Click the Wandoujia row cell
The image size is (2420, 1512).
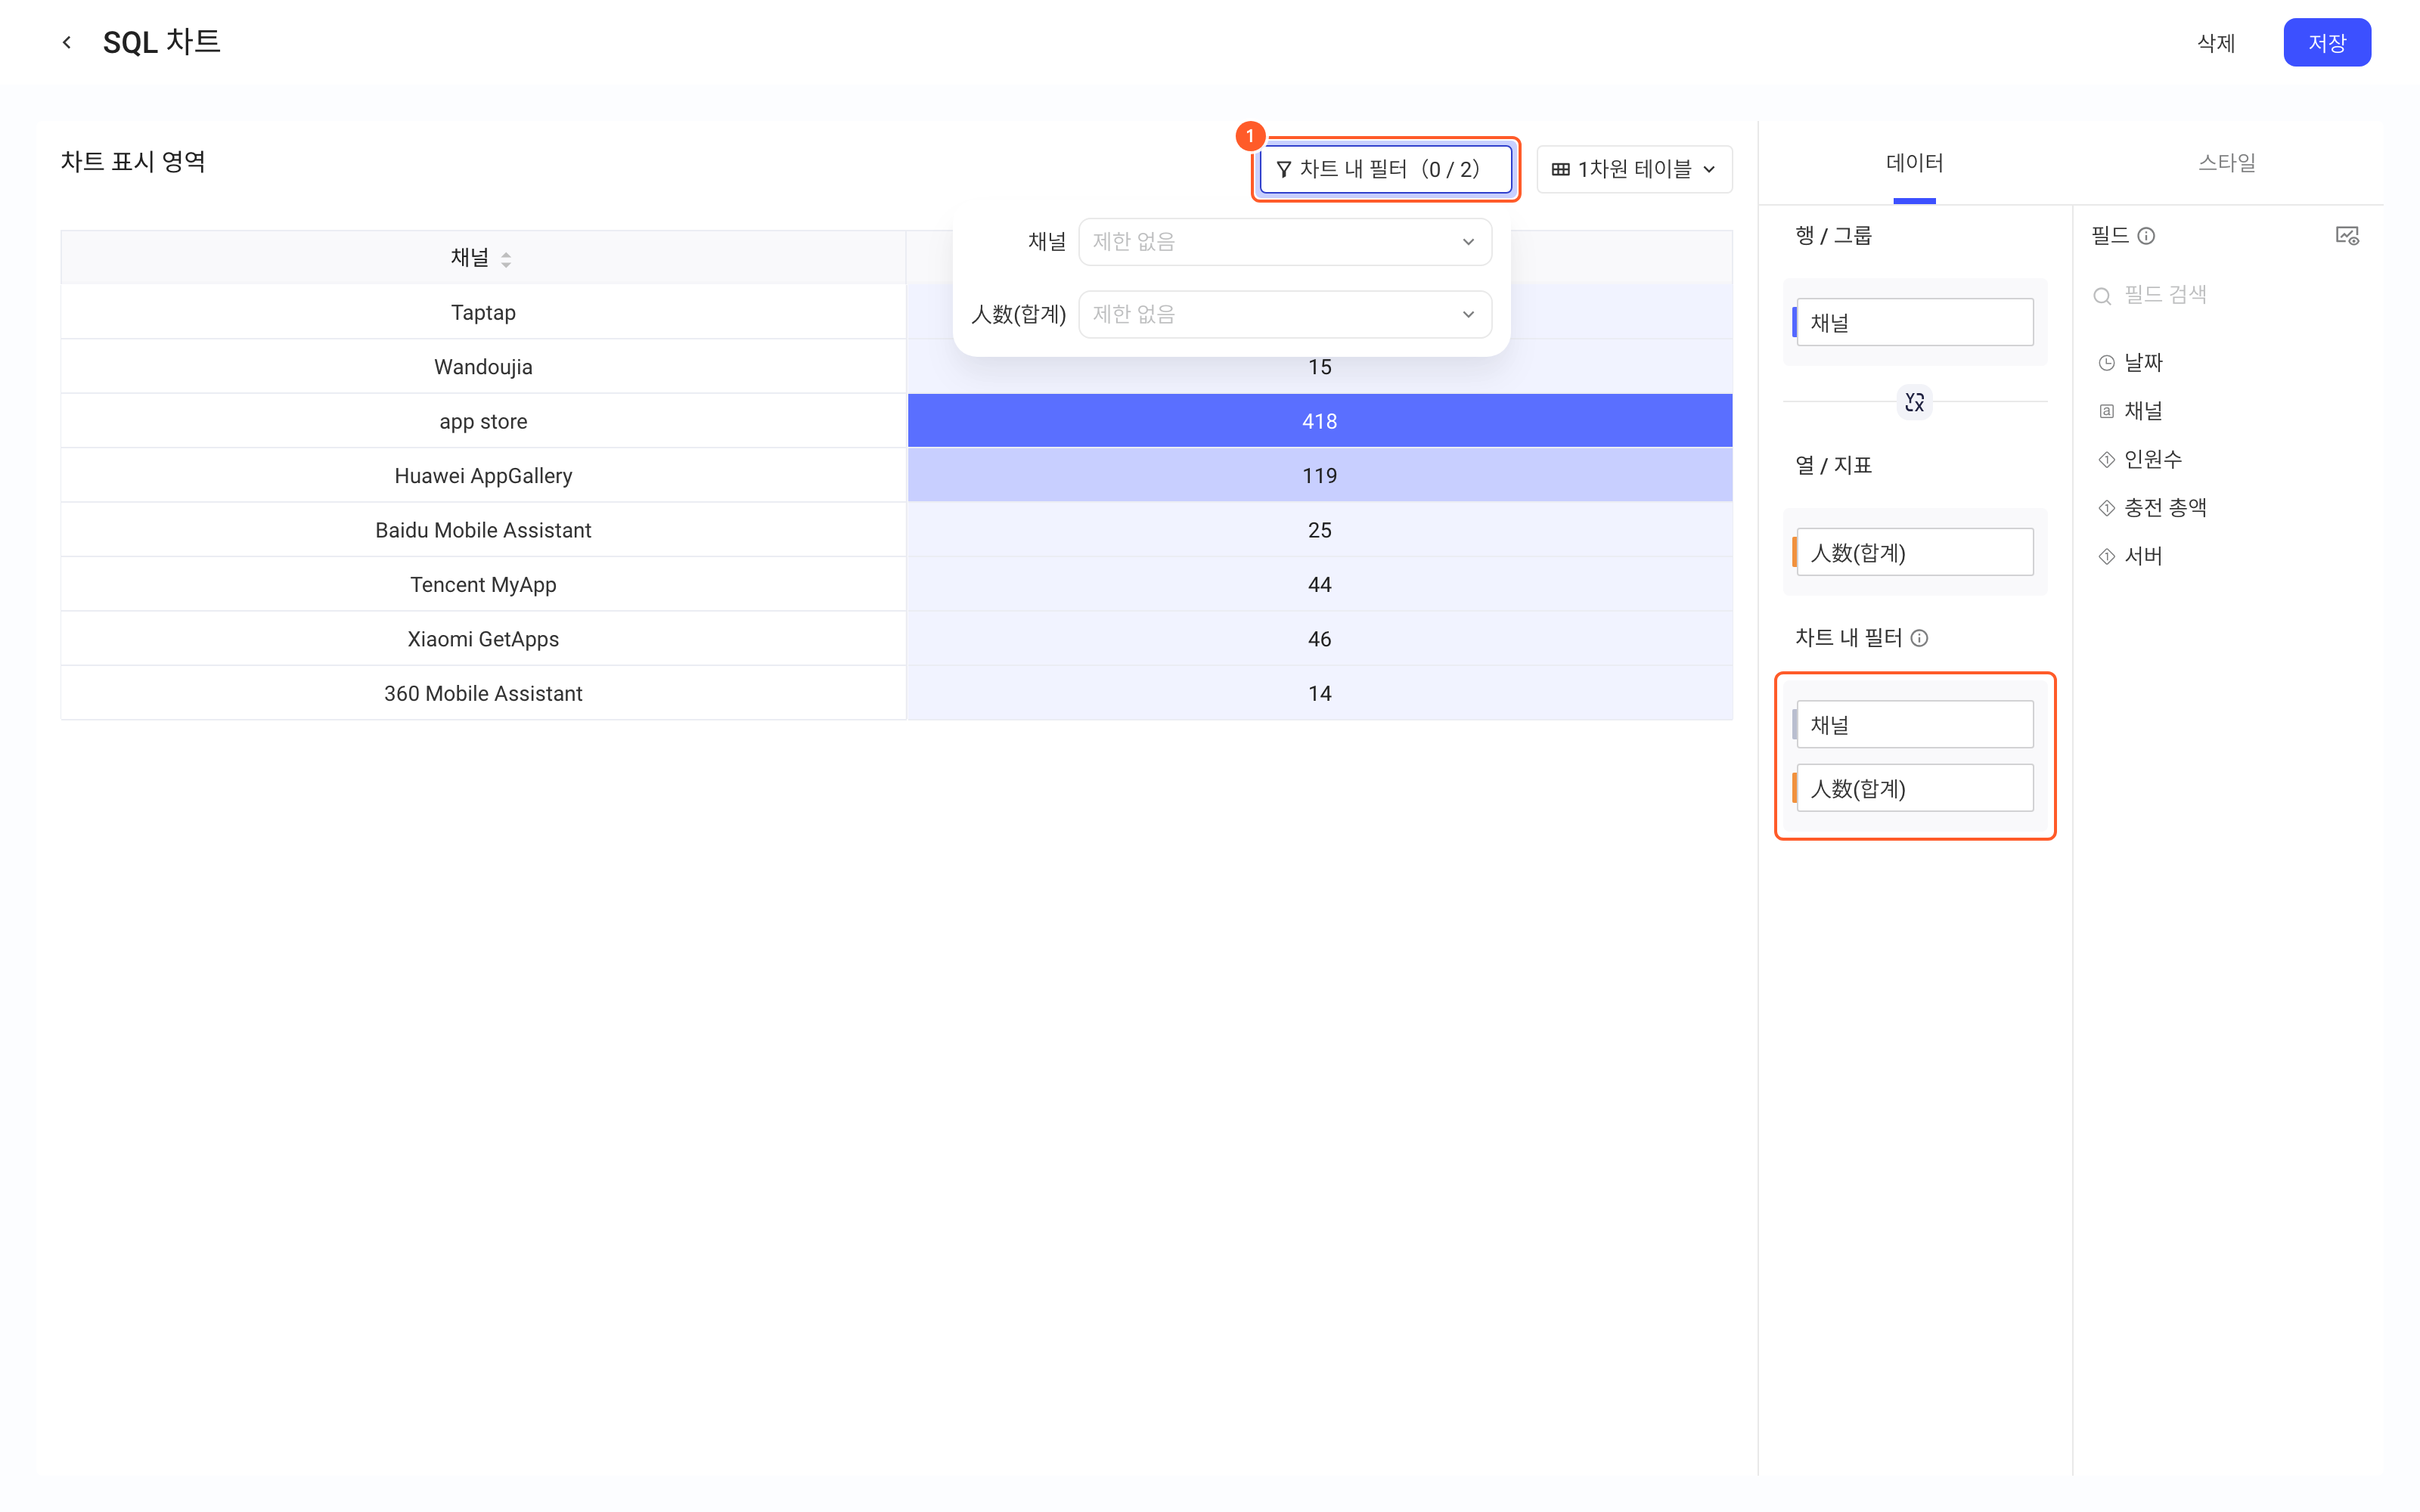pyautogui.click(x=483, y=367)
